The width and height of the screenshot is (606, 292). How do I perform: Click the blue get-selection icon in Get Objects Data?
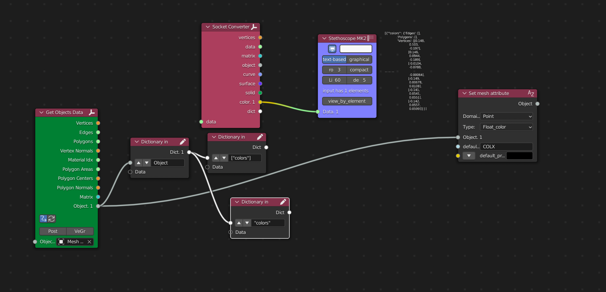[43, 219]
